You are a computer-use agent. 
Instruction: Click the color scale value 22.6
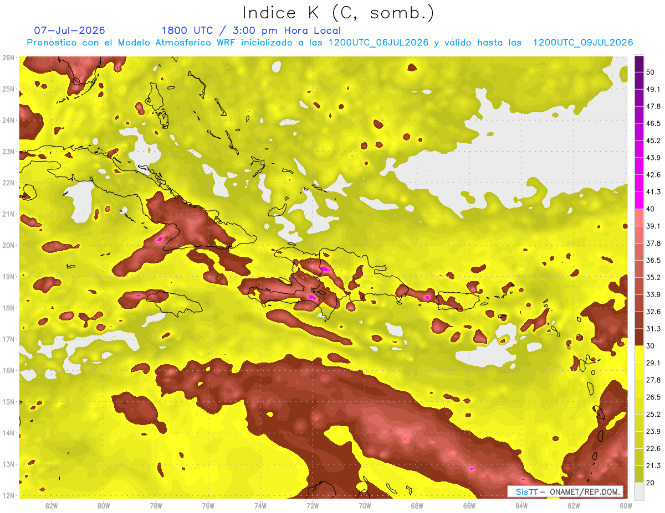coord(653,448)
